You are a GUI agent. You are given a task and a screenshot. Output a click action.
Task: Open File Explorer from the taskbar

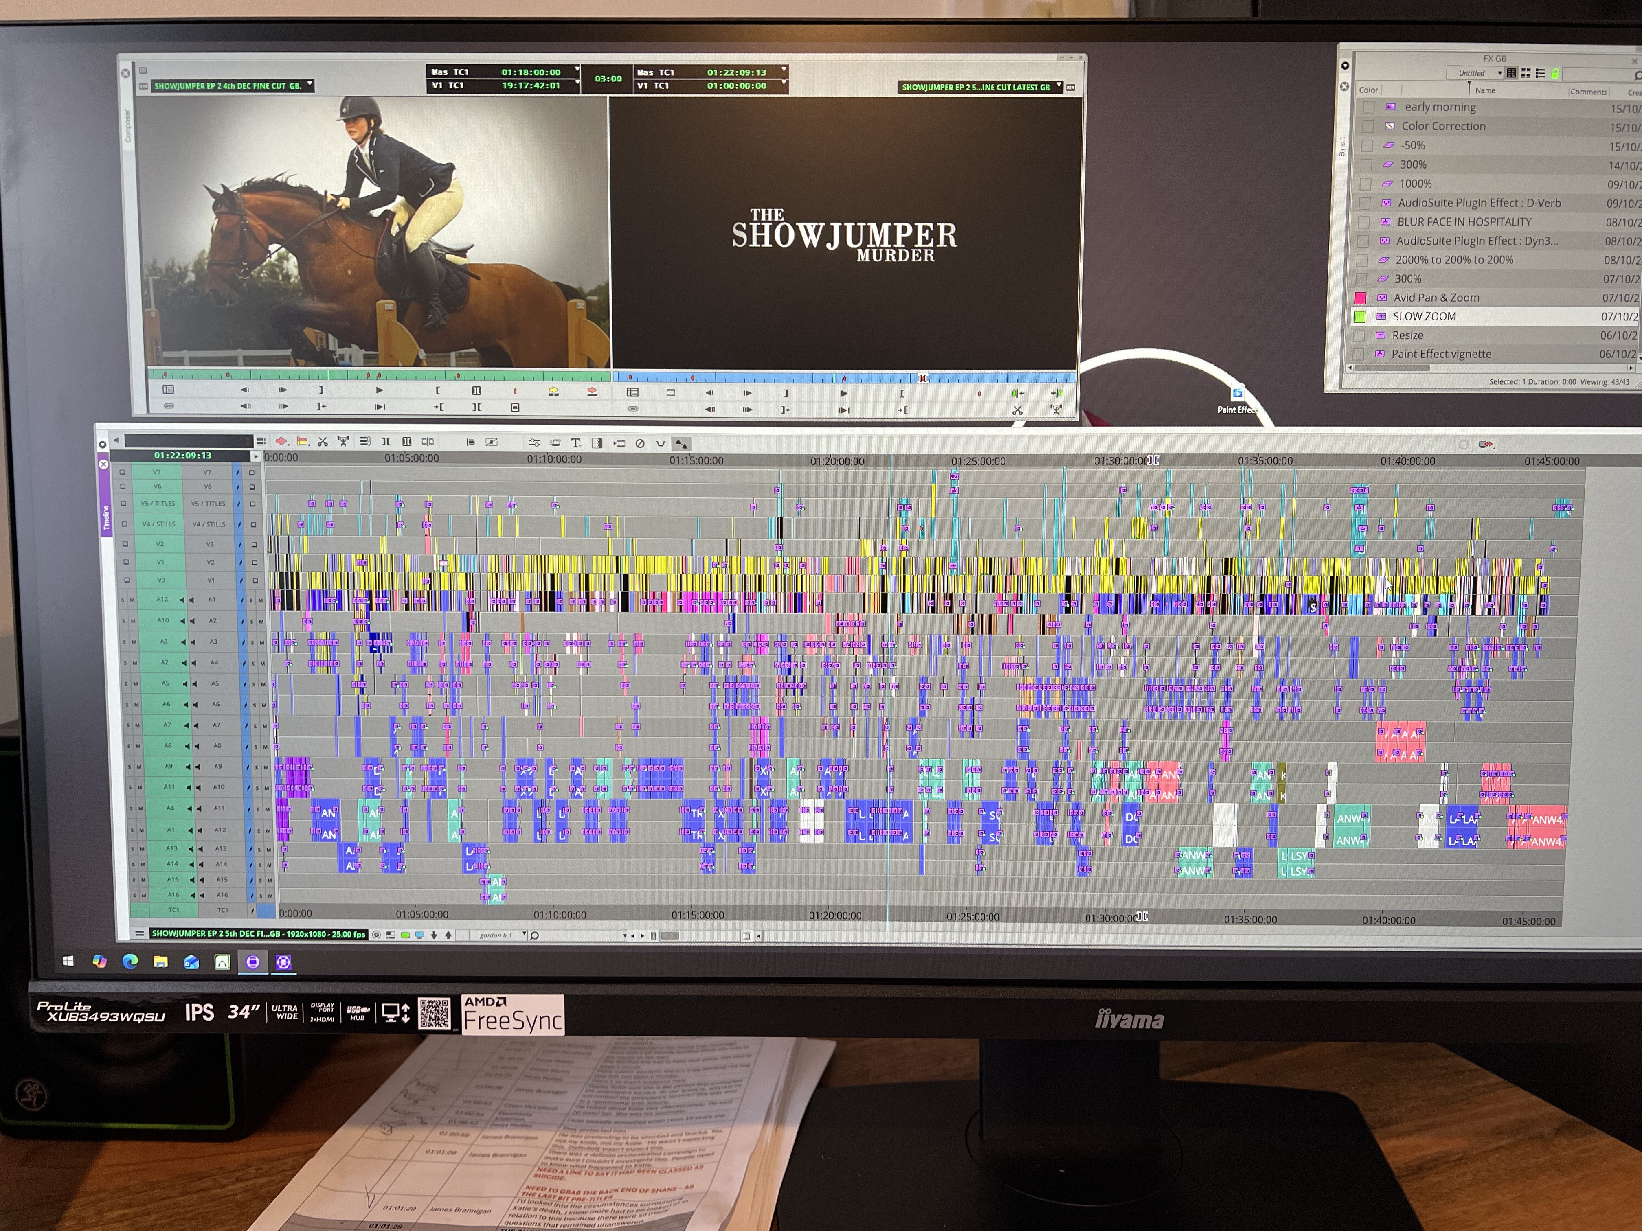click(x=160, y=962)
